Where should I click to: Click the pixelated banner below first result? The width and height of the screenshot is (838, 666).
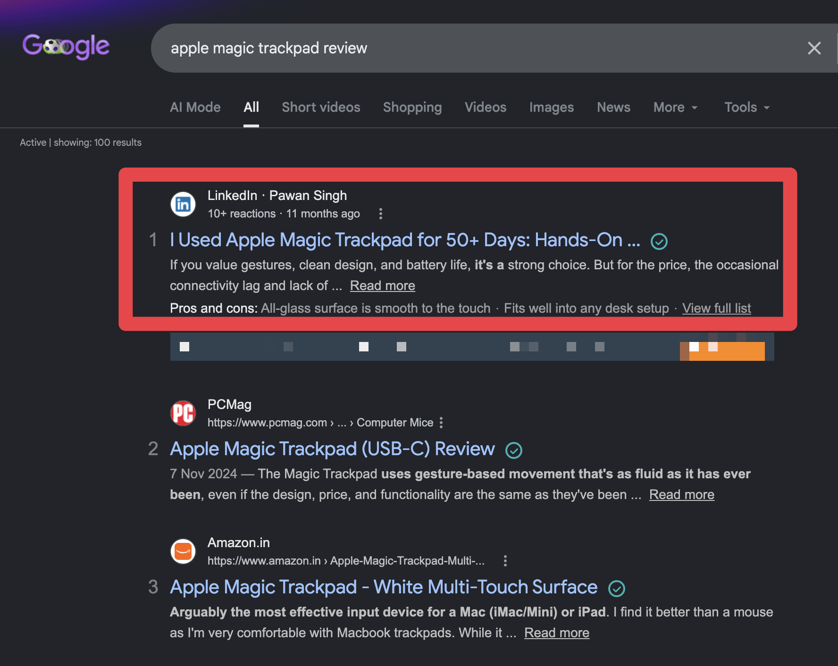(x=472, y=347)
